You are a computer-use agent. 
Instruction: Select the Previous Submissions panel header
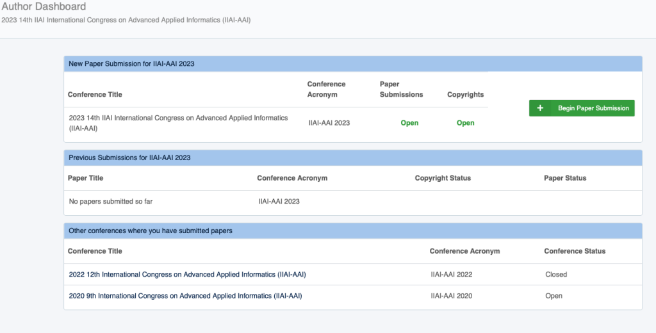129,158
